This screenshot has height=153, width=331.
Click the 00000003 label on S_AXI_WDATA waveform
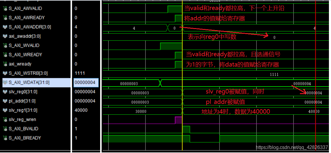click(129, 84)
